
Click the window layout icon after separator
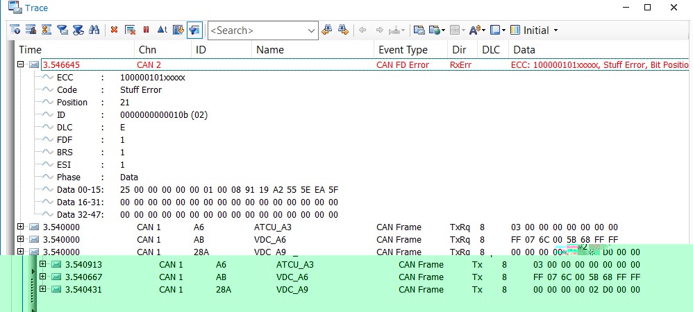419,30
